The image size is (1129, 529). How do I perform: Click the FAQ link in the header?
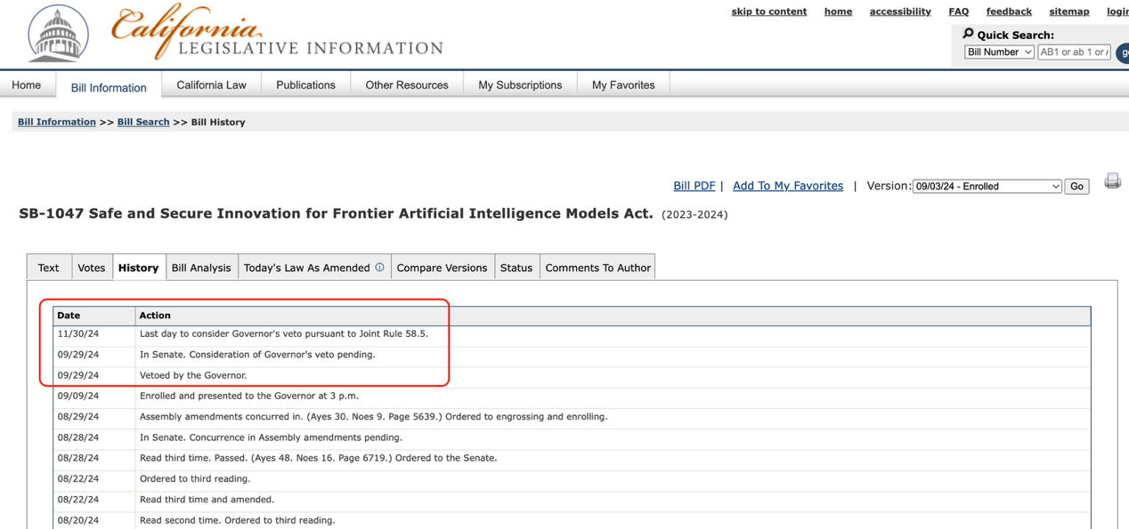click(x=958, y=12)
